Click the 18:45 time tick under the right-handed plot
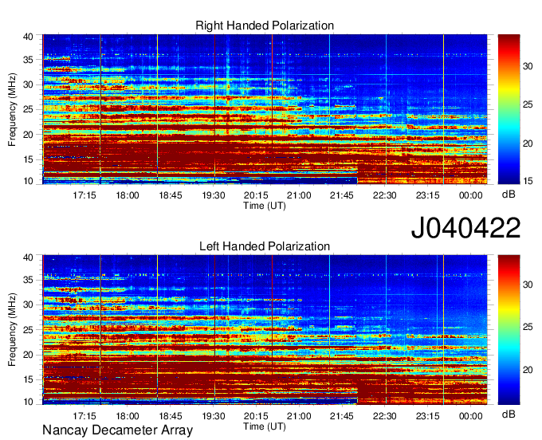Viewport: 542px width, 440px height. coord(171,195)
